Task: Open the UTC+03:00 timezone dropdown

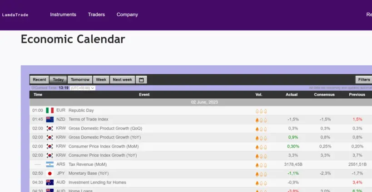Action: click(x=83, y=88)
